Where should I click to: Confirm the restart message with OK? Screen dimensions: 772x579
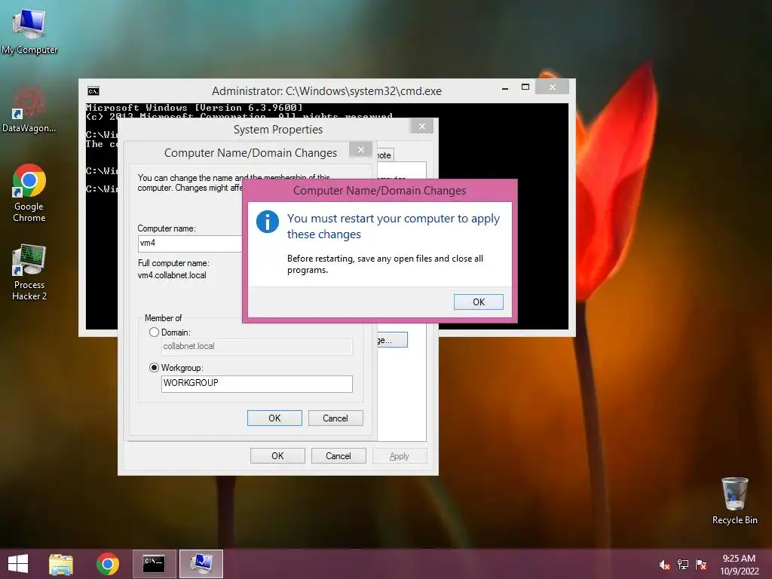(479, 302)
